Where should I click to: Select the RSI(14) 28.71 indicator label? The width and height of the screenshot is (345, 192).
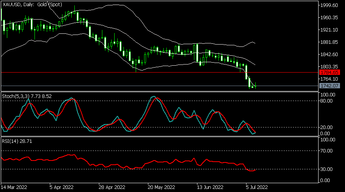coord(17,141)
